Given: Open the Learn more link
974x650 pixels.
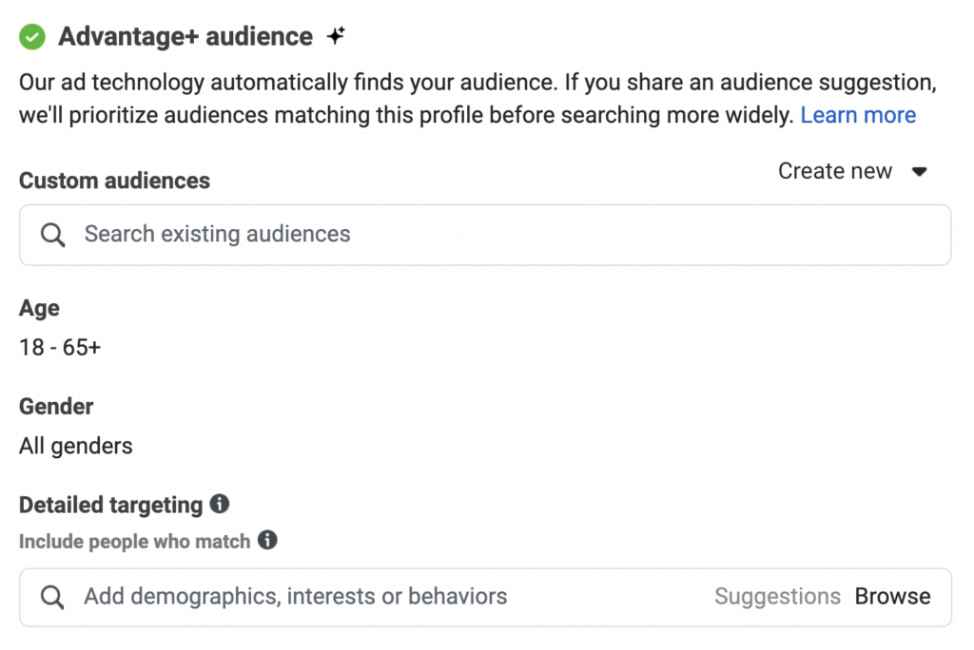Looking at the screenshot, I should click(x=858, y=114).
